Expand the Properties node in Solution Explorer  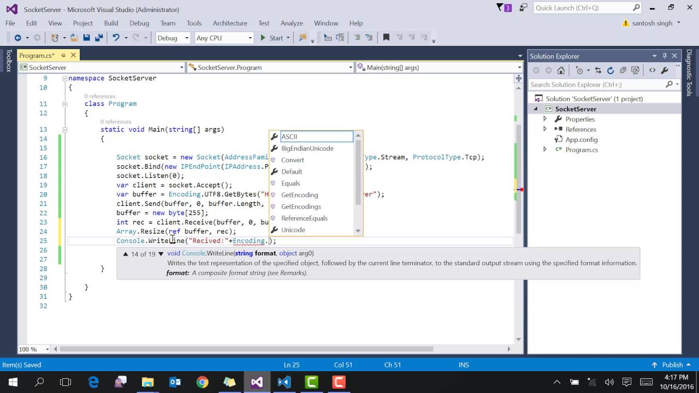coord(544,119)
